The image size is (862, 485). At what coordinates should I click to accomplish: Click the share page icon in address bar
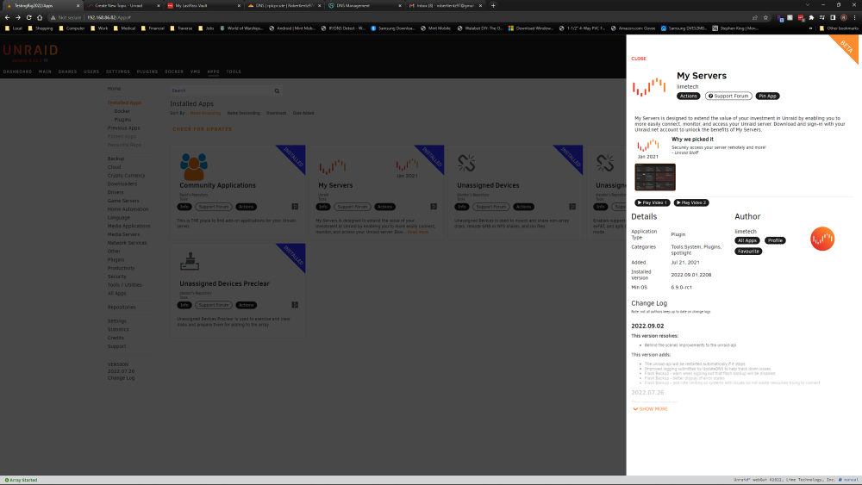755,17
